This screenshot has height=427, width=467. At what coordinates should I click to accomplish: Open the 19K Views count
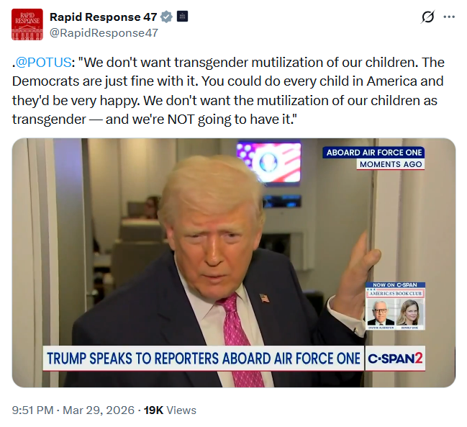coord(170,410)
